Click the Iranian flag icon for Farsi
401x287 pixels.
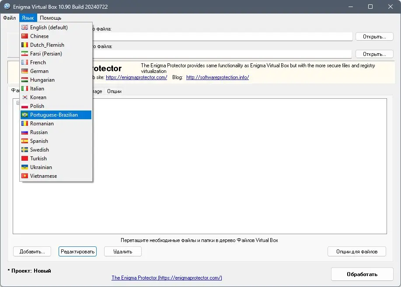(x=25, y=54)
